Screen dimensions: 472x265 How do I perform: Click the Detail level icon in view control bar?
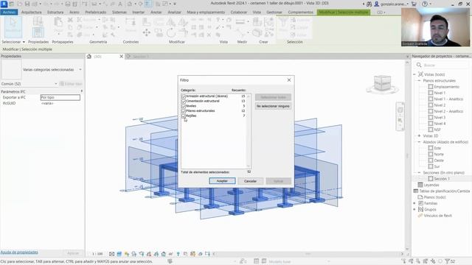pyautogui.click(x=111, y=254)
